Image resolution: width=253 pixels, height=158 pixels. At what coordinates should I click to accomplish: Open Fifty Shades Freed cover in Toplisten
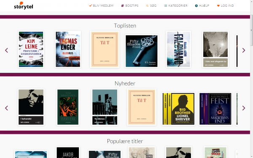142,51
